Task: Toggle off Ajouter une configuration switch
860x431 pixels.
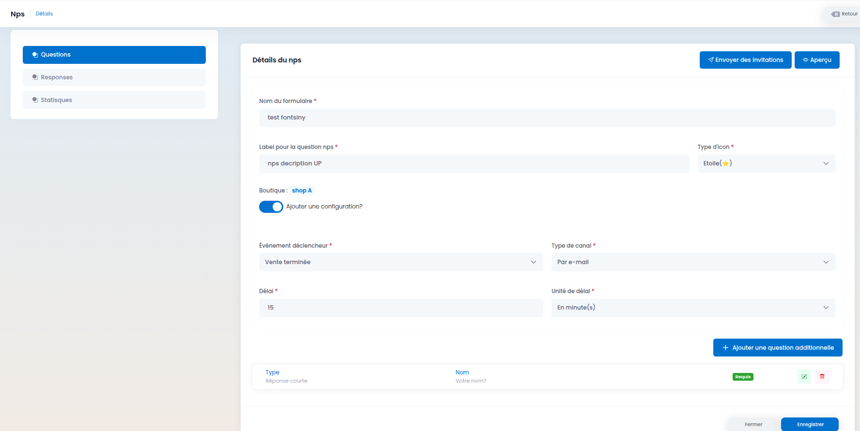Action: click(271, 207)
